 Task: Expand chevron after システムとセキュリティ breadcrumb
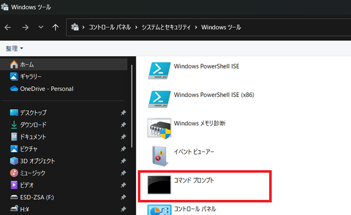point(196,27)
